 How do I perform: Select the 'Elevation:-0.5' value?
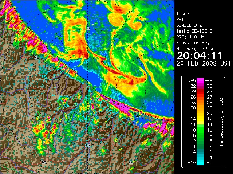[x=194, y=43]
